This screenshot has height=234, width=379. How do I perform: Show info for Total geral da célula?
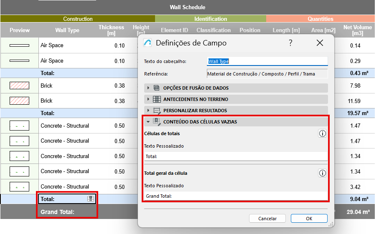point(322,173)
